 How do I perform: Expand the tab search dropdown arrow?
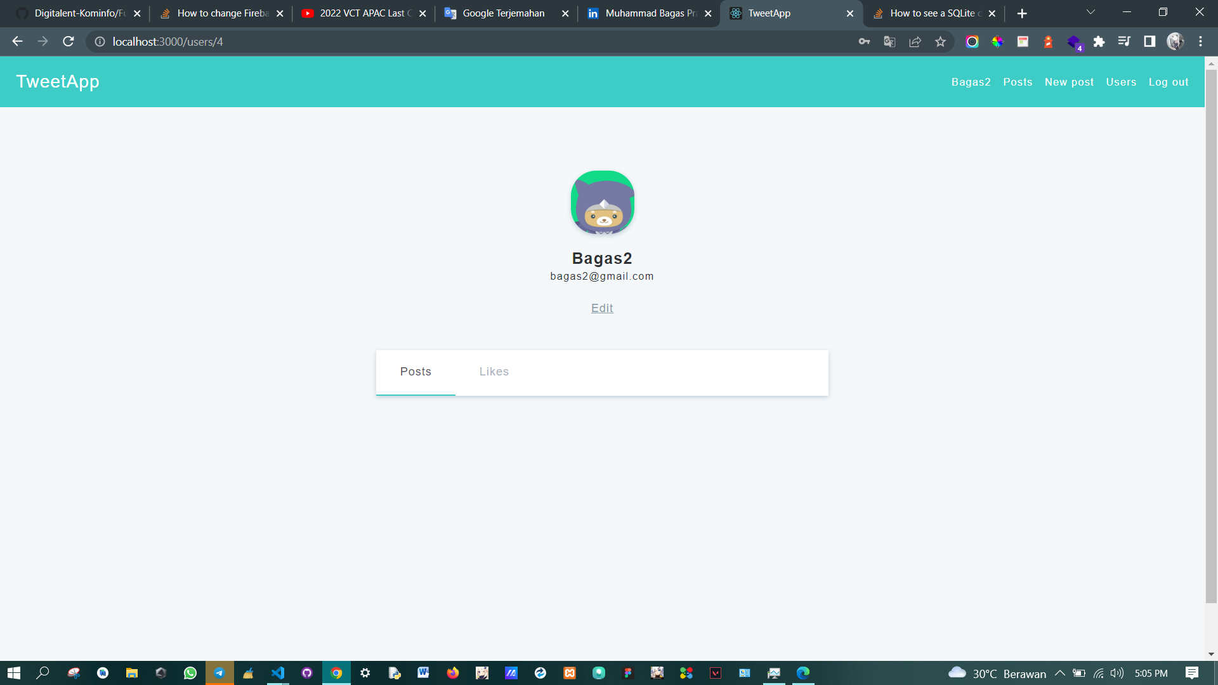tap(1090, 13)
